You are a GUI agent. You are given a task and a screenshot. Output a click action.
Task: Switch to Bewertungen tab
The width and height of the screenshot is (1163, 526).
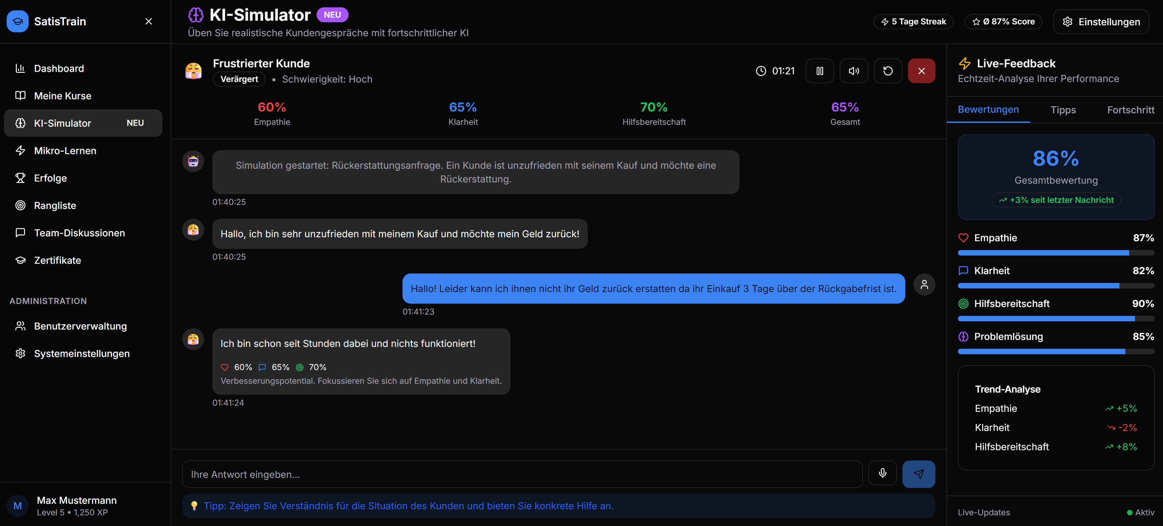pos(988,110)
